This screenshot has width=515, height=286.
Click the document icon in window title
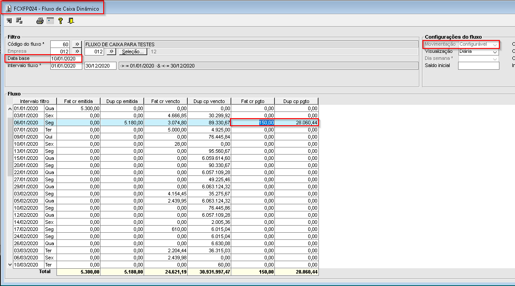pos(8,8)
